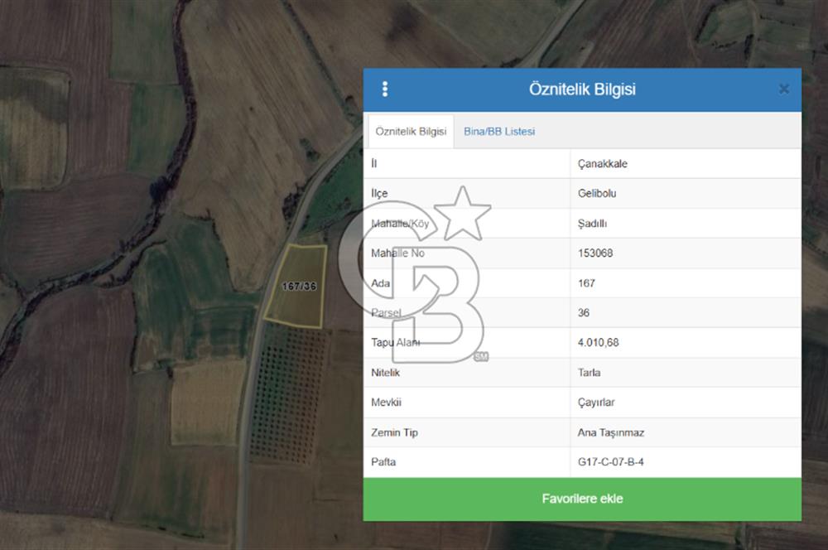Select the Öznitelik Bilgisi tab
Viewport: 828px width, 550px height.
[x=411, y=132]
